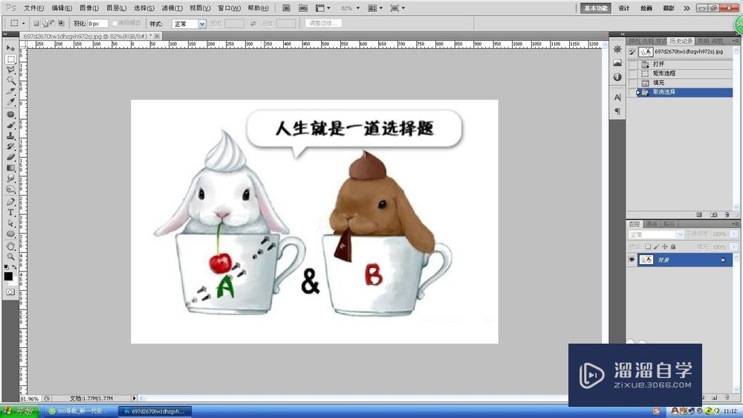Select the Pen tool
The width and height of the screenshot is (743, 418).
click(x=10, y=202)
